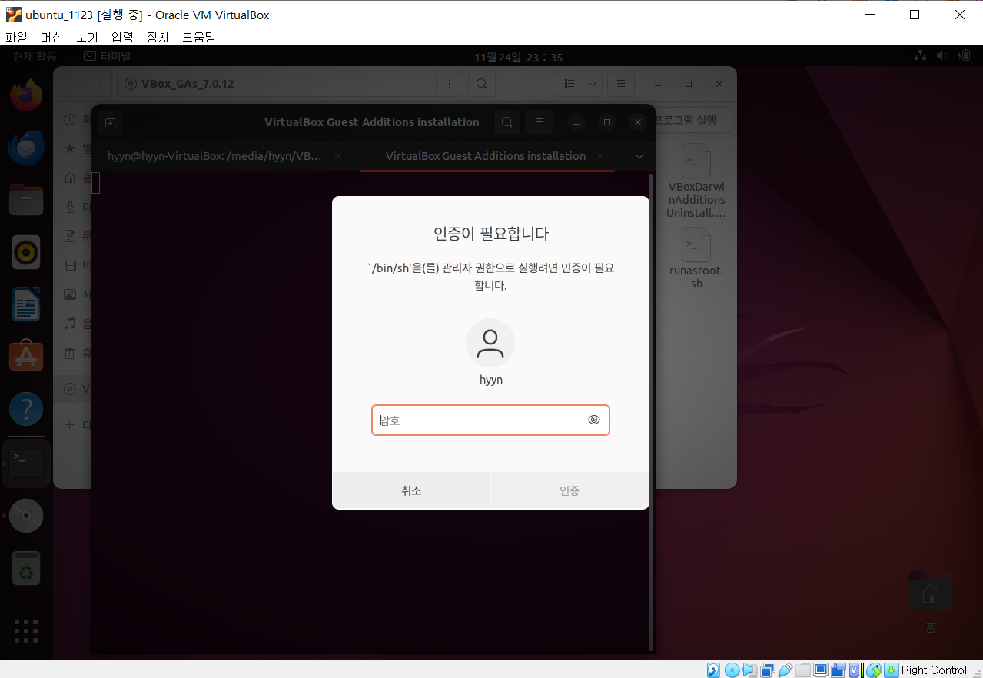Click hard disk activity status icon
Screen dimensions: 983x678
pyautogui.click(x=714, y=670)
